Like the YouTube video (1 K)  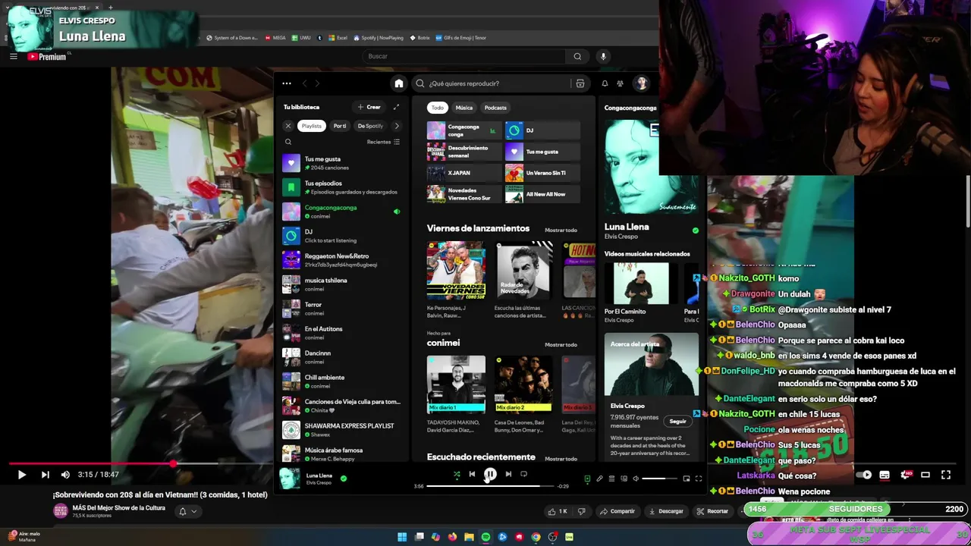coord(558,511)
